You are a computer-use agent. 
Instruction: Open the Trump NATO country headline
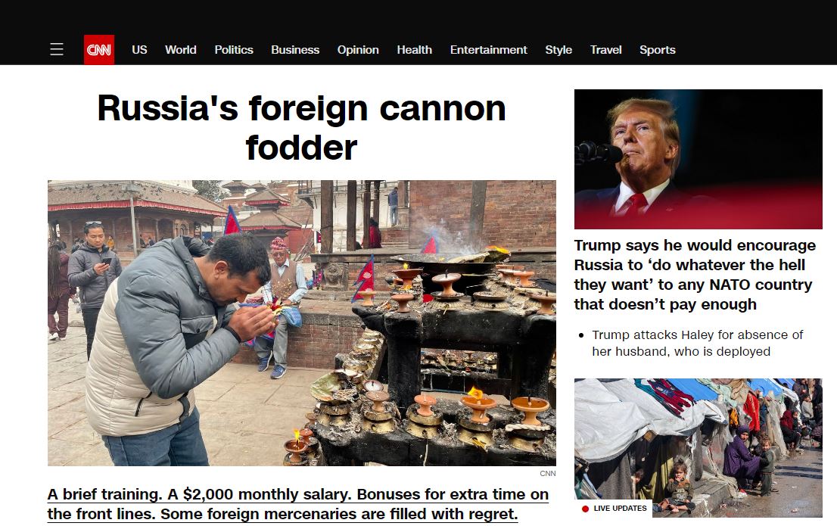pyautogui.click(x=695, y=275)
